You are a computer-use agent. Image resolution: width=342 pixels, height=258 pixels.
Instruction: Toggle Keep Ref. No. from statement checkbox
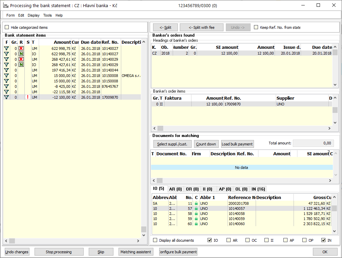[256, 27]
